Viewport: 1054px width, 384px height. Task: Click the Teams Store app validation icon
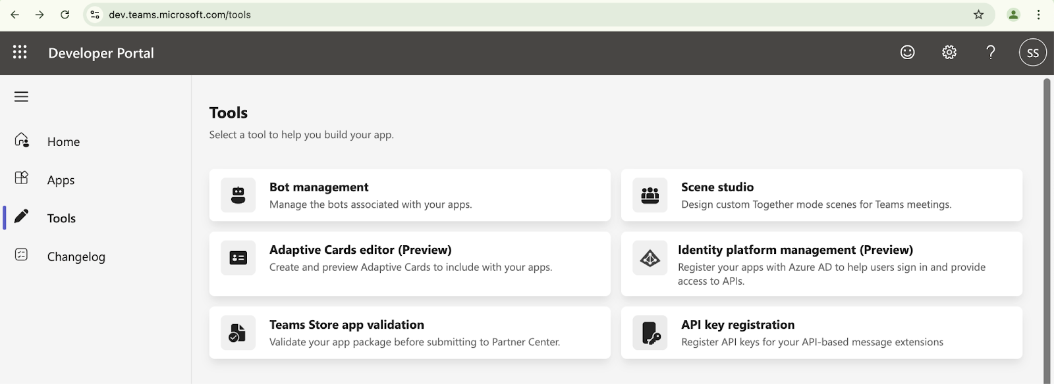(238, 333)
